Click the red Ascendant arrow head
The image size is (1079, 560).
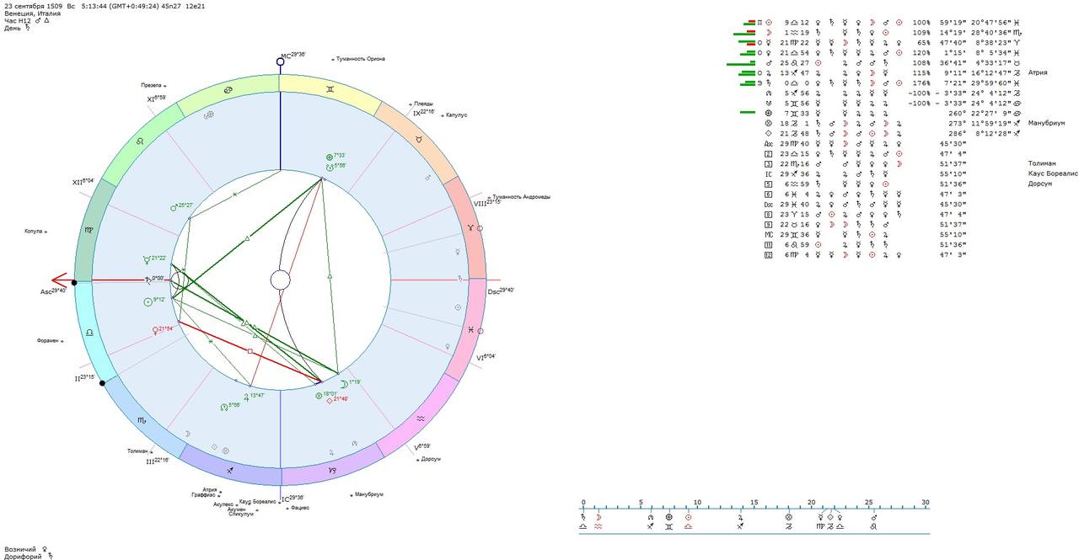[59, 280]
